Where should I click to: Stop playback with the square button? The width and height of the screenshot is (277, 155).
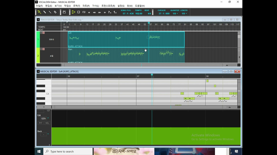78,12
